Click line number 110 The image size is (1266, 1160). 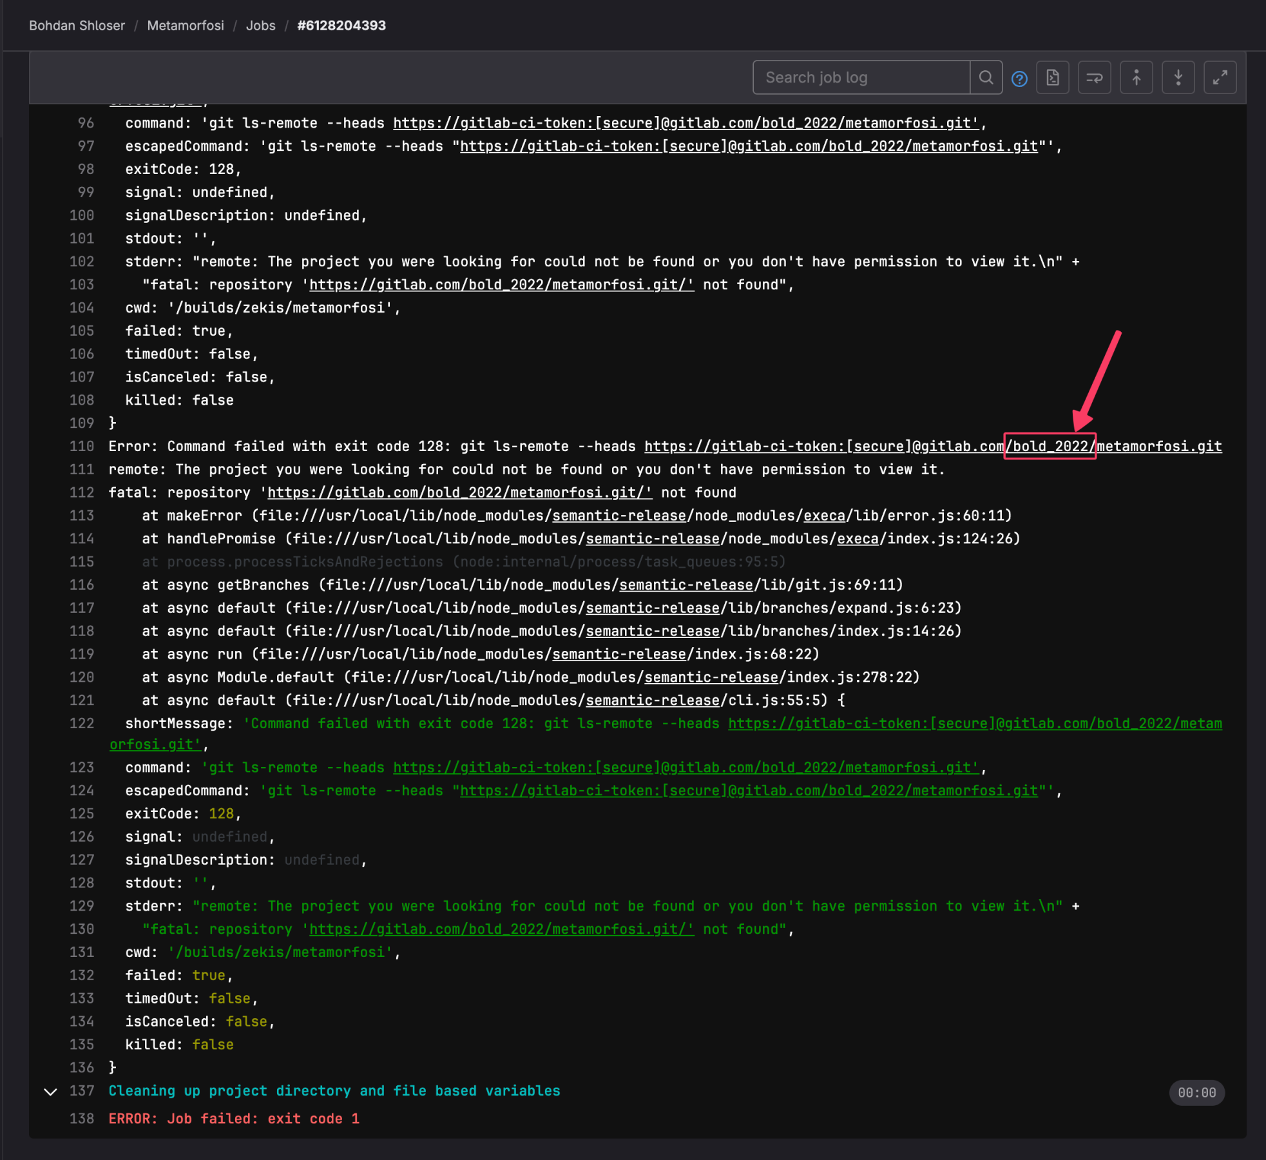tap(82, 447)
